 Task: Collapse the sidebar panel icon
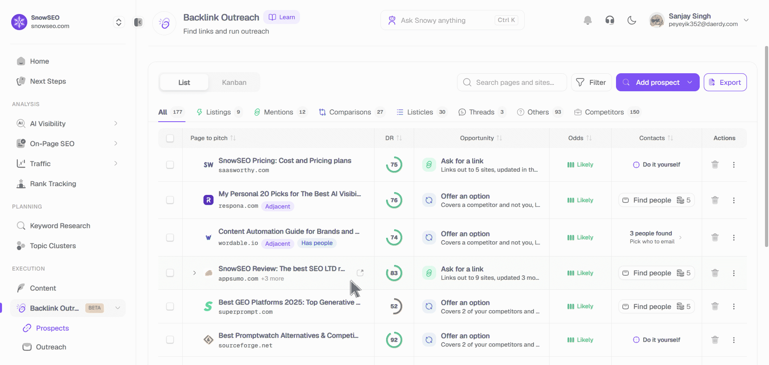(x=138, y=22)
